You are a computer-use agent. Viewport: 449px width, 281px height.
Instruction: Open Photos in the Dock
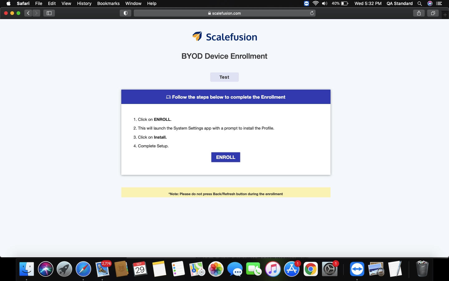coord(216,269)
